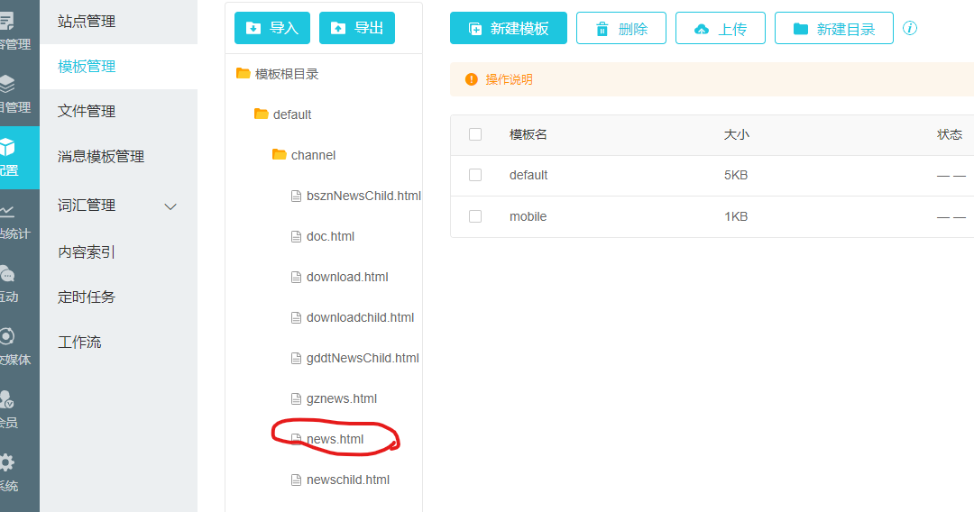Image resolution: width=974 pixels, height=512 pixels.
Task: Toggle the select-all checkbox in table header
Action: tap(475, 134)
